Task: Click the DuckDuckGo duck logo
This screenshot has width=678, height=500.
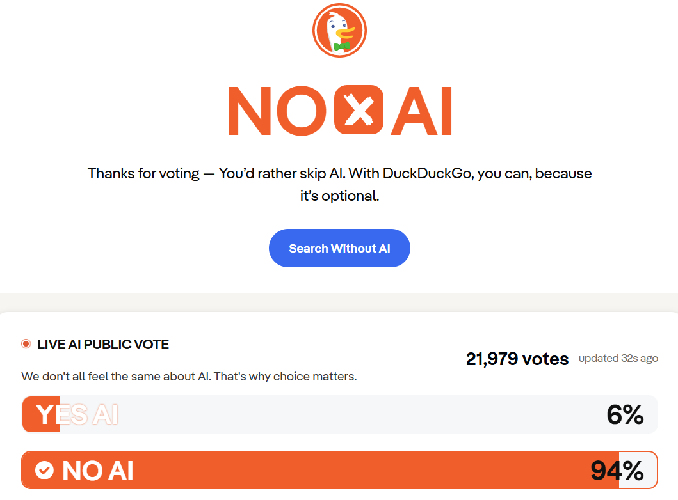Action: point(339,30)
